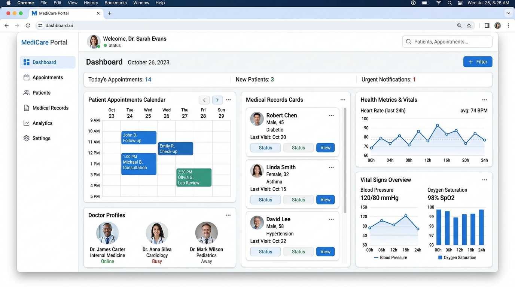Click the browser back arrow
515x287 pixels.
coord(6,25)
